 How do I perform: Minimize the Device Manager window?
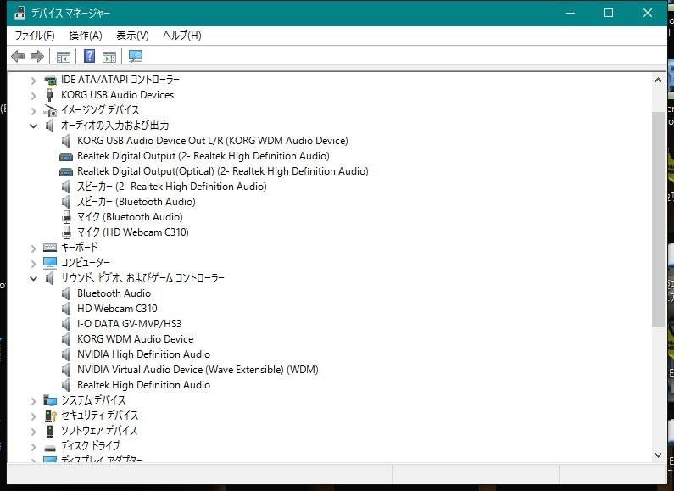[571, 13]
